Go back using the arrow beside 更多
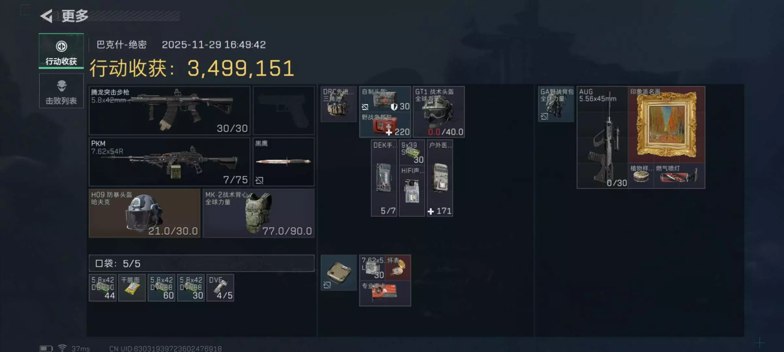 click(x=46, y=16)
